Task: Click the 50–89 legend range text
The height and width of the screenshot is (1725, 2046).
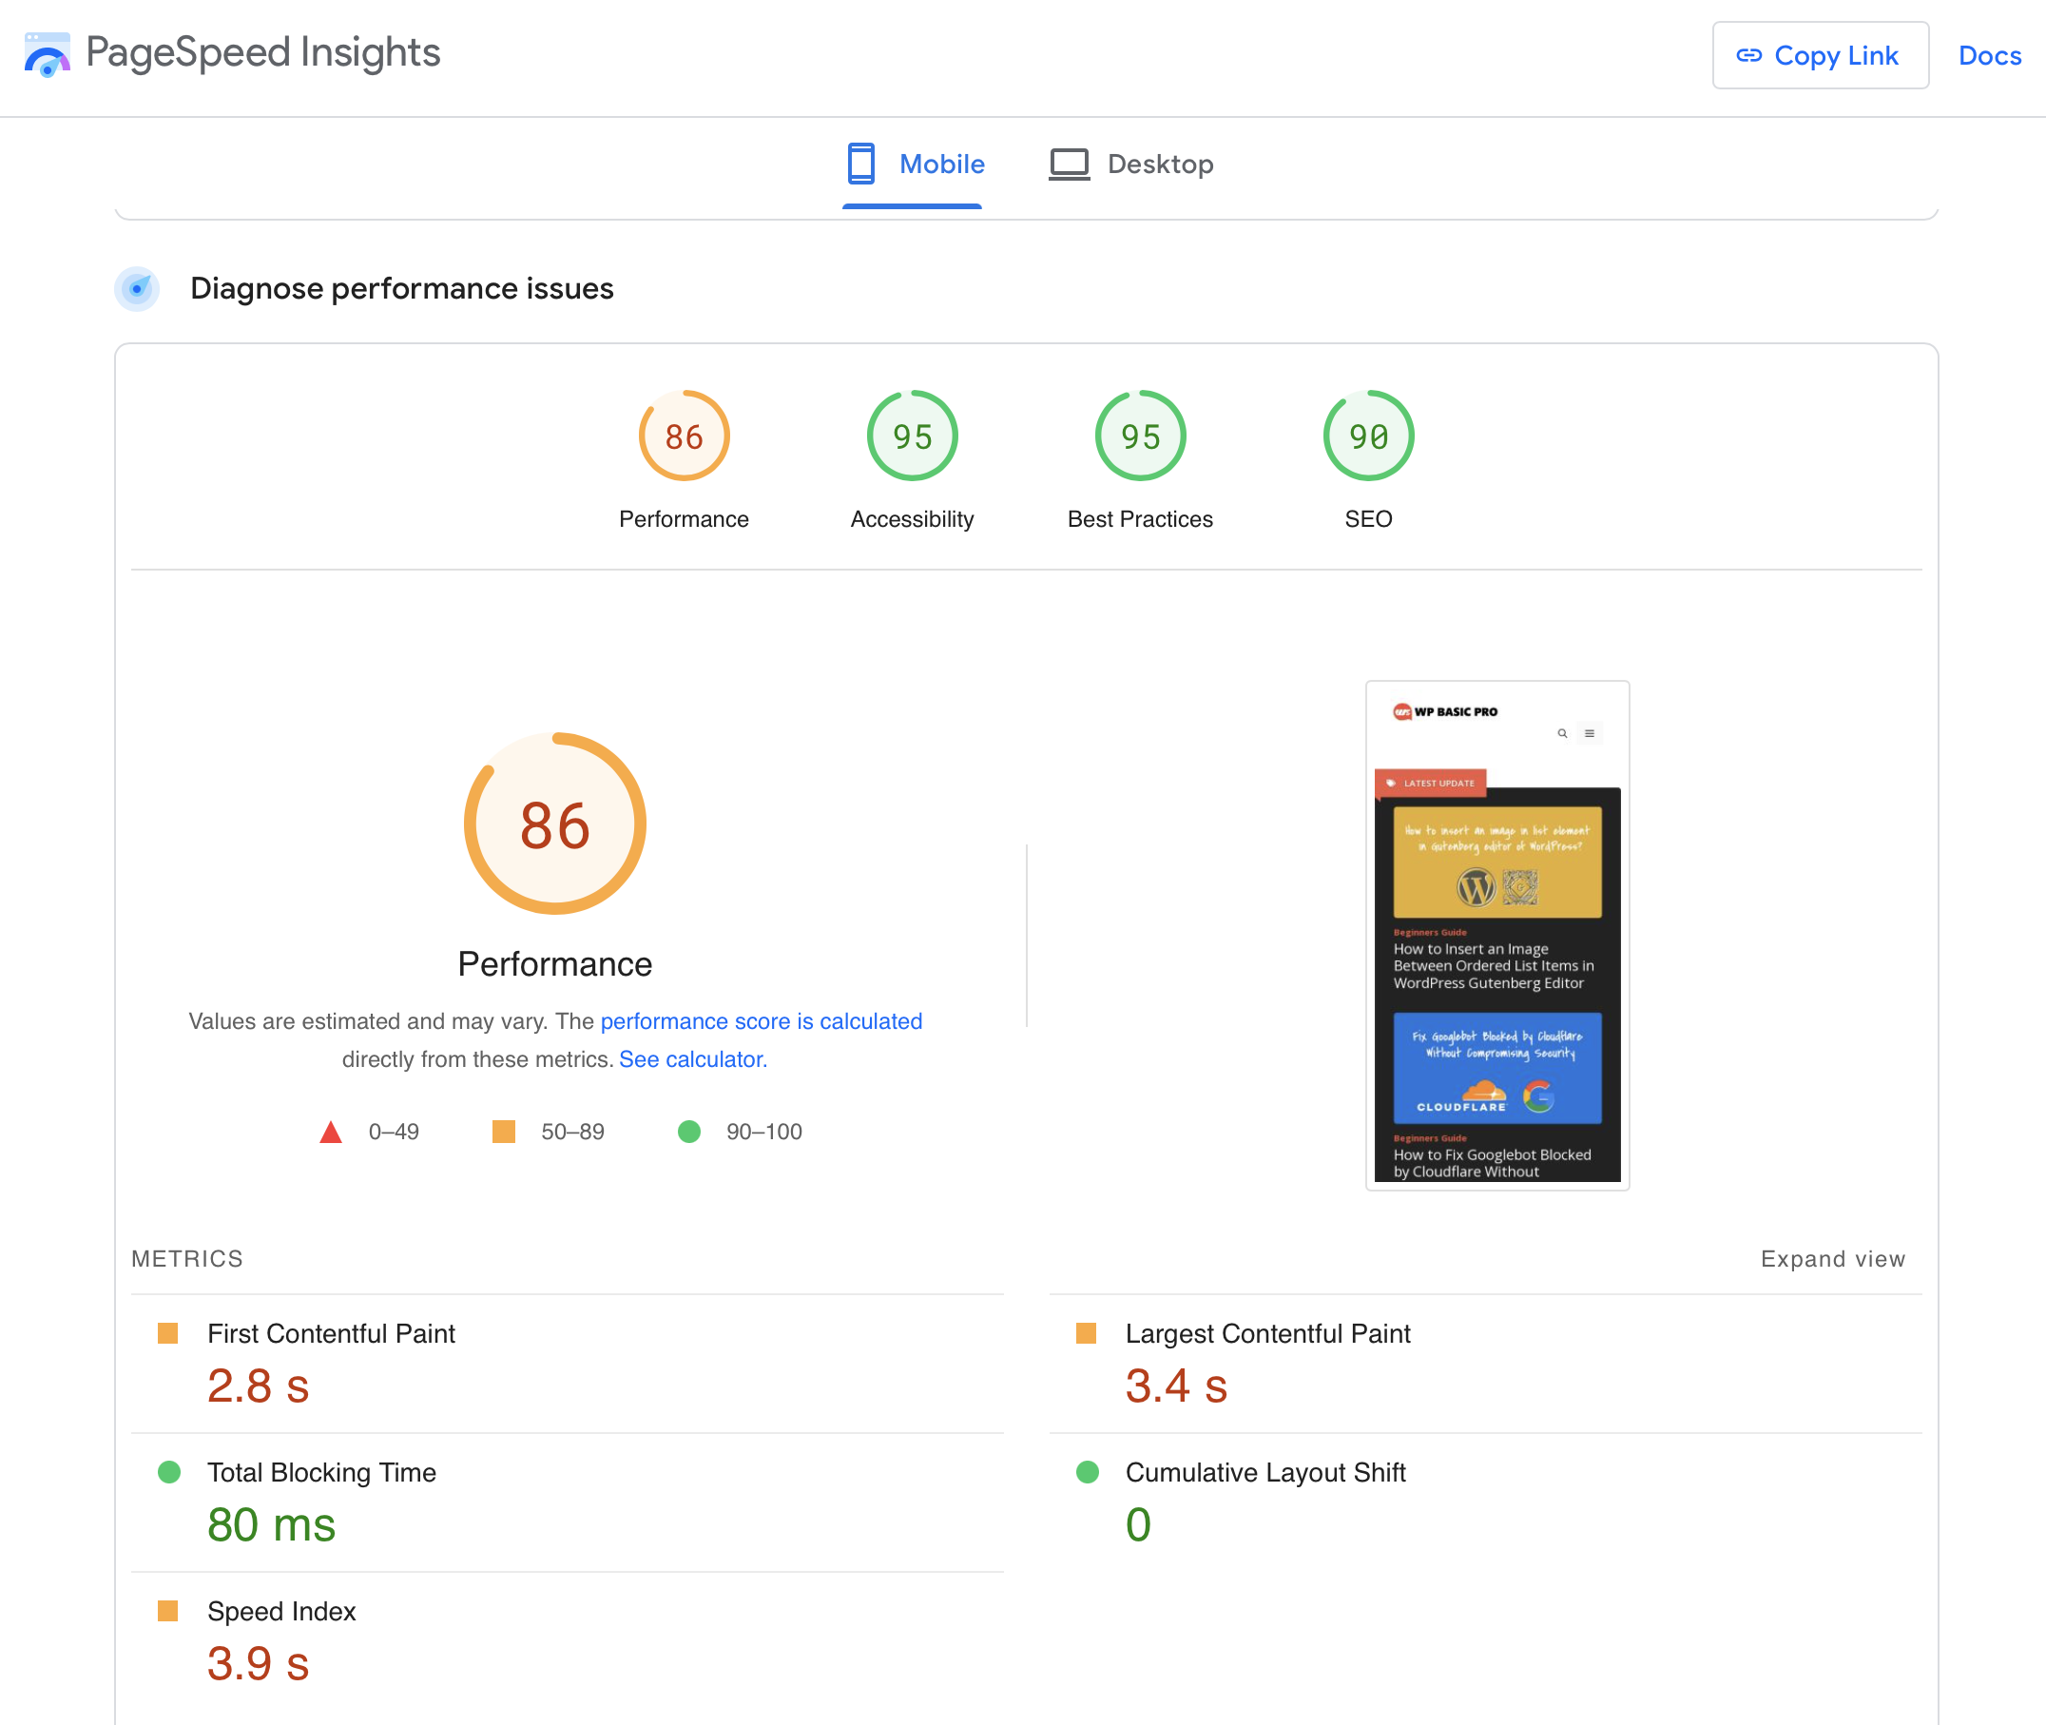Action: coord(573,1133)
